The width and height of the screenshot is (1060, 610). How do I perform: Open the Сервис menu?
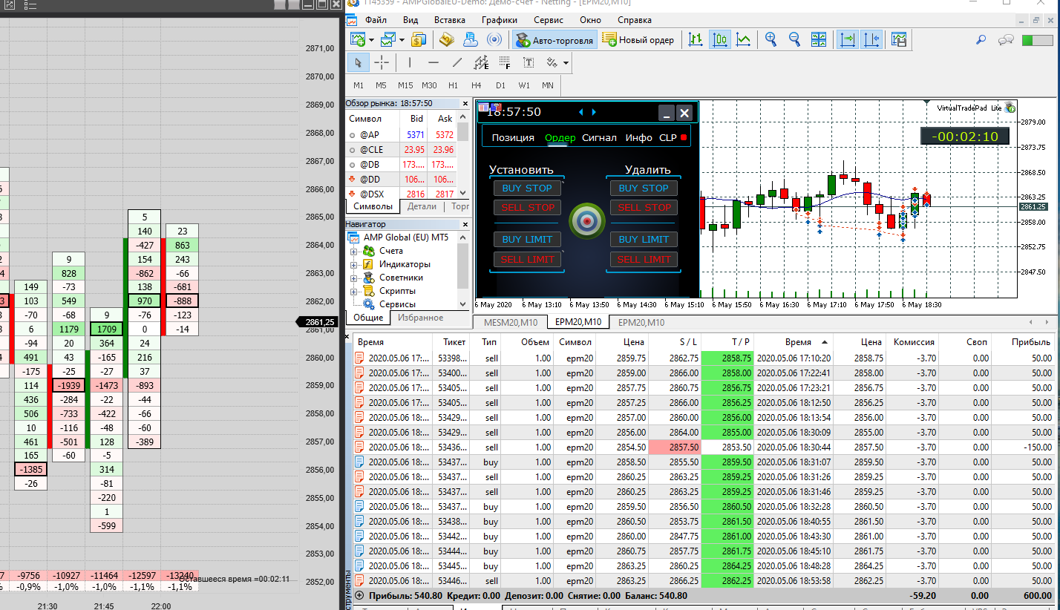coord(548,20)
